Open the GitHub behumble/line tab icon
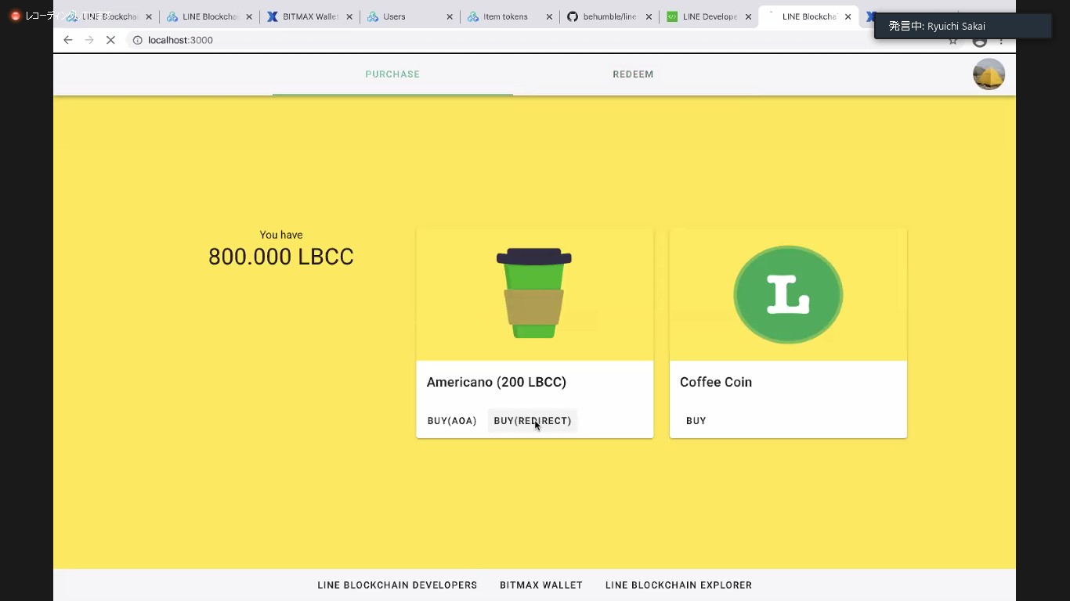1070x601 pixels. coord(572,16)
